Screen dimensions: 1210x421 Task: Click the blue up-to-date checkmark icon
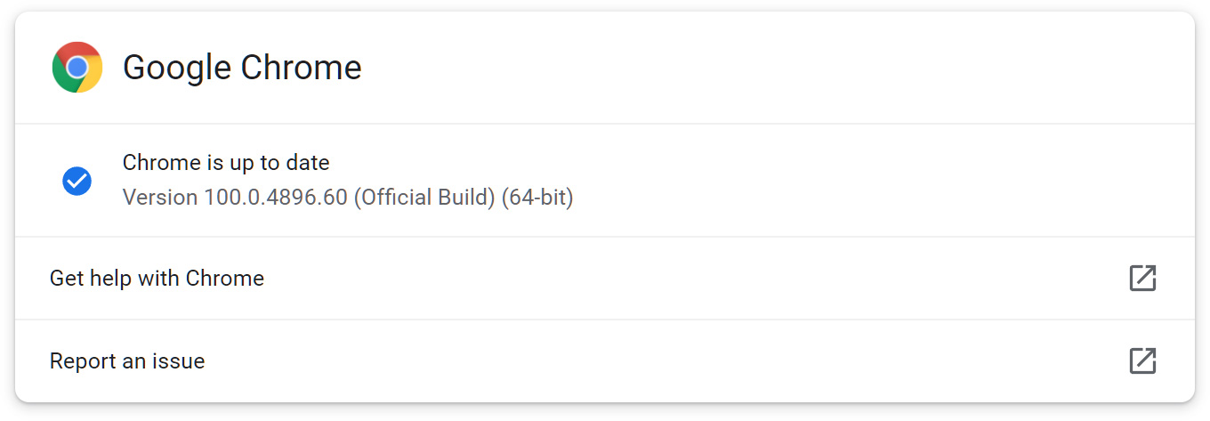tap(77, 181)
